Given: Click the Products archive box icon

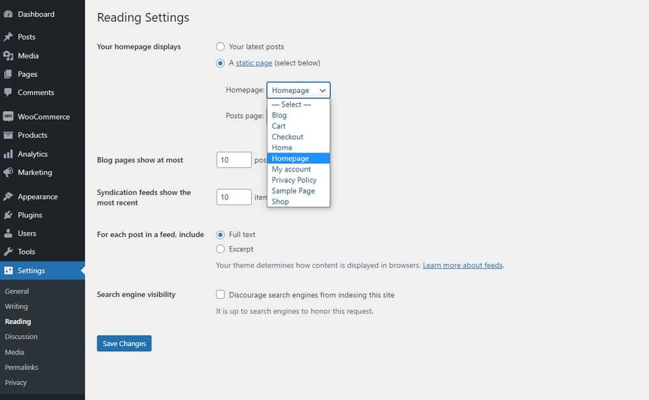Looking at the screenshot, I should pyautogui.click(x=8, y=135).
